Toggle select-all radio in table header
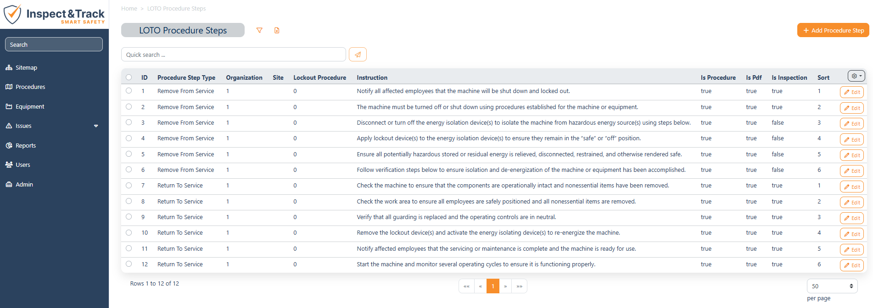The height and width of the screenshot is (308, 873). [129, 77]
